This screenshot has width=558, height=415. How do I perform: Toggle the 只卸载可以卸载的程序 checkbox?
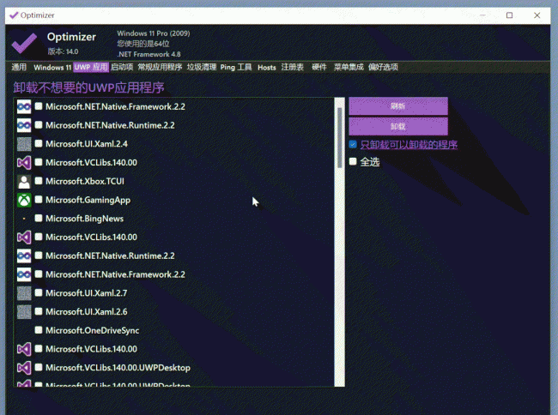click(353, 144)
